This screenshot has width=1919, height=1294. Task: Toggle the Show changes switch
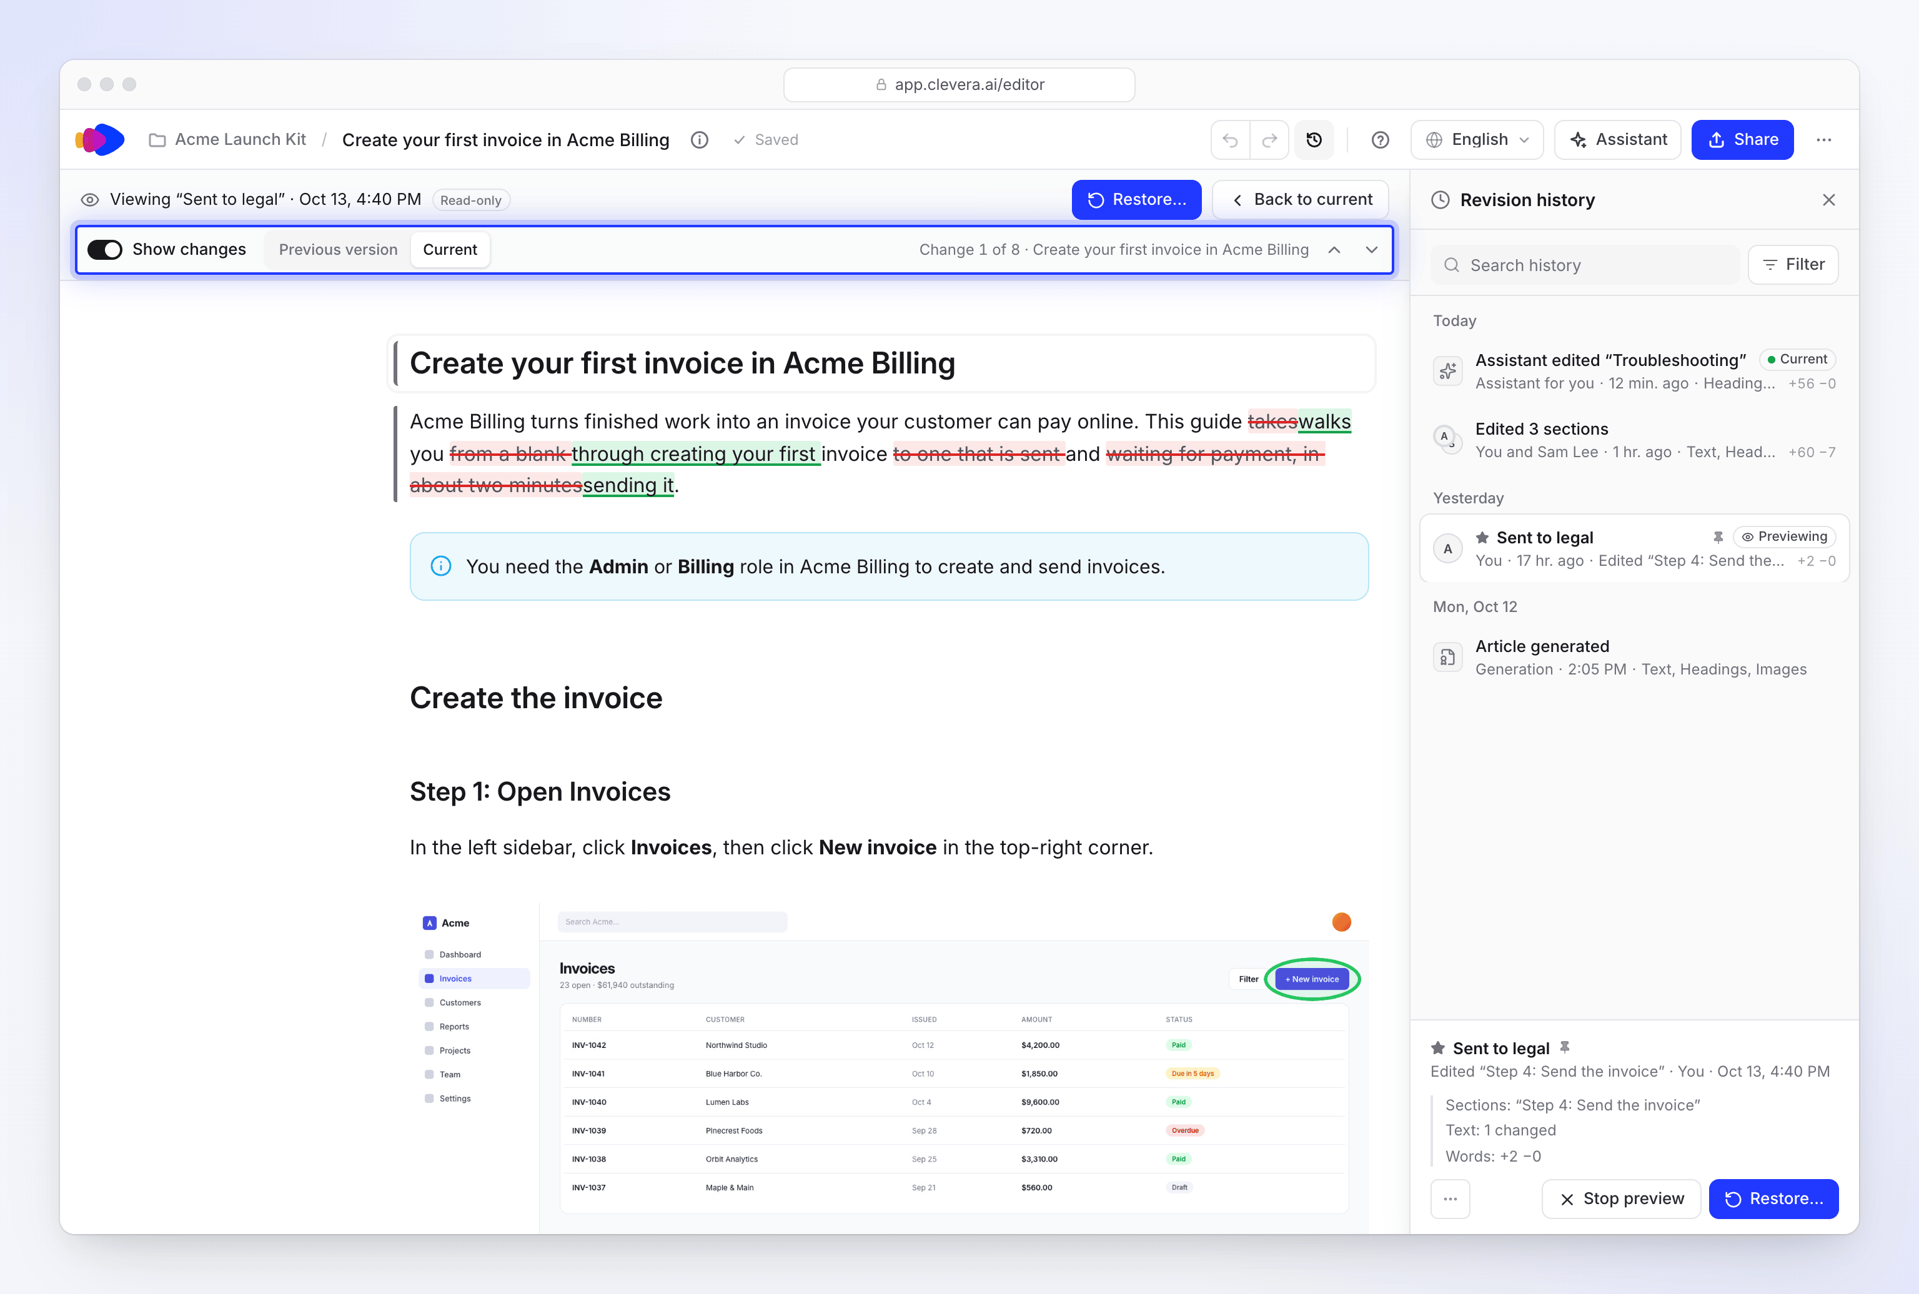(x=105, y=249)
